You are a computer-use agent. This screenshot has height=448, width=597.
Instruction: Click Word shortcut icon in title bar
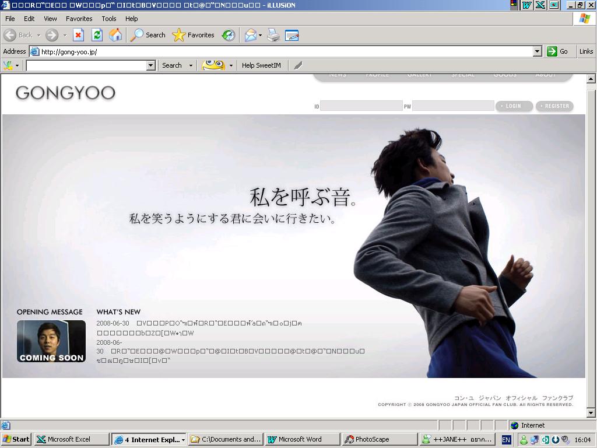527,5
